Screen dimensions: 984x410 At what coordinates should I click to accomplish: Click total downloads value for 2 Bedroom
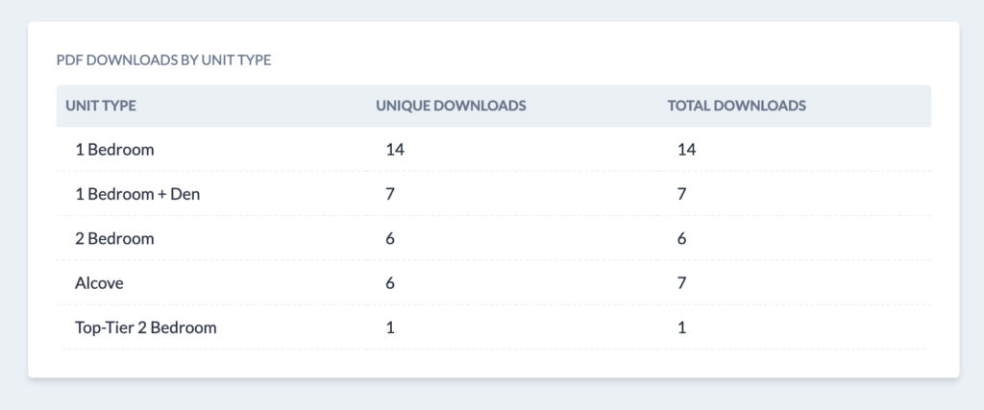point(681,238)
